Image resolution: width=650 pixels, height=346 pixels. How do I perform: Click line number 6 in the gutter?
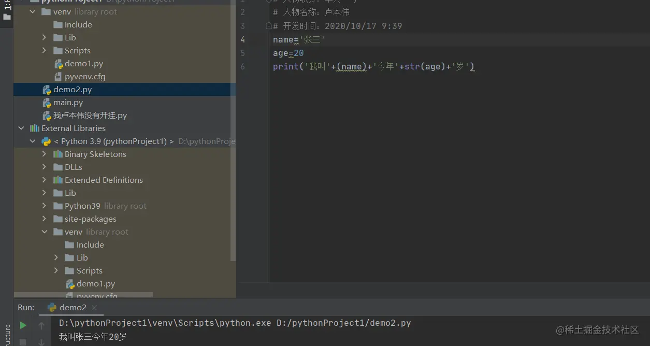coord(243,66)
